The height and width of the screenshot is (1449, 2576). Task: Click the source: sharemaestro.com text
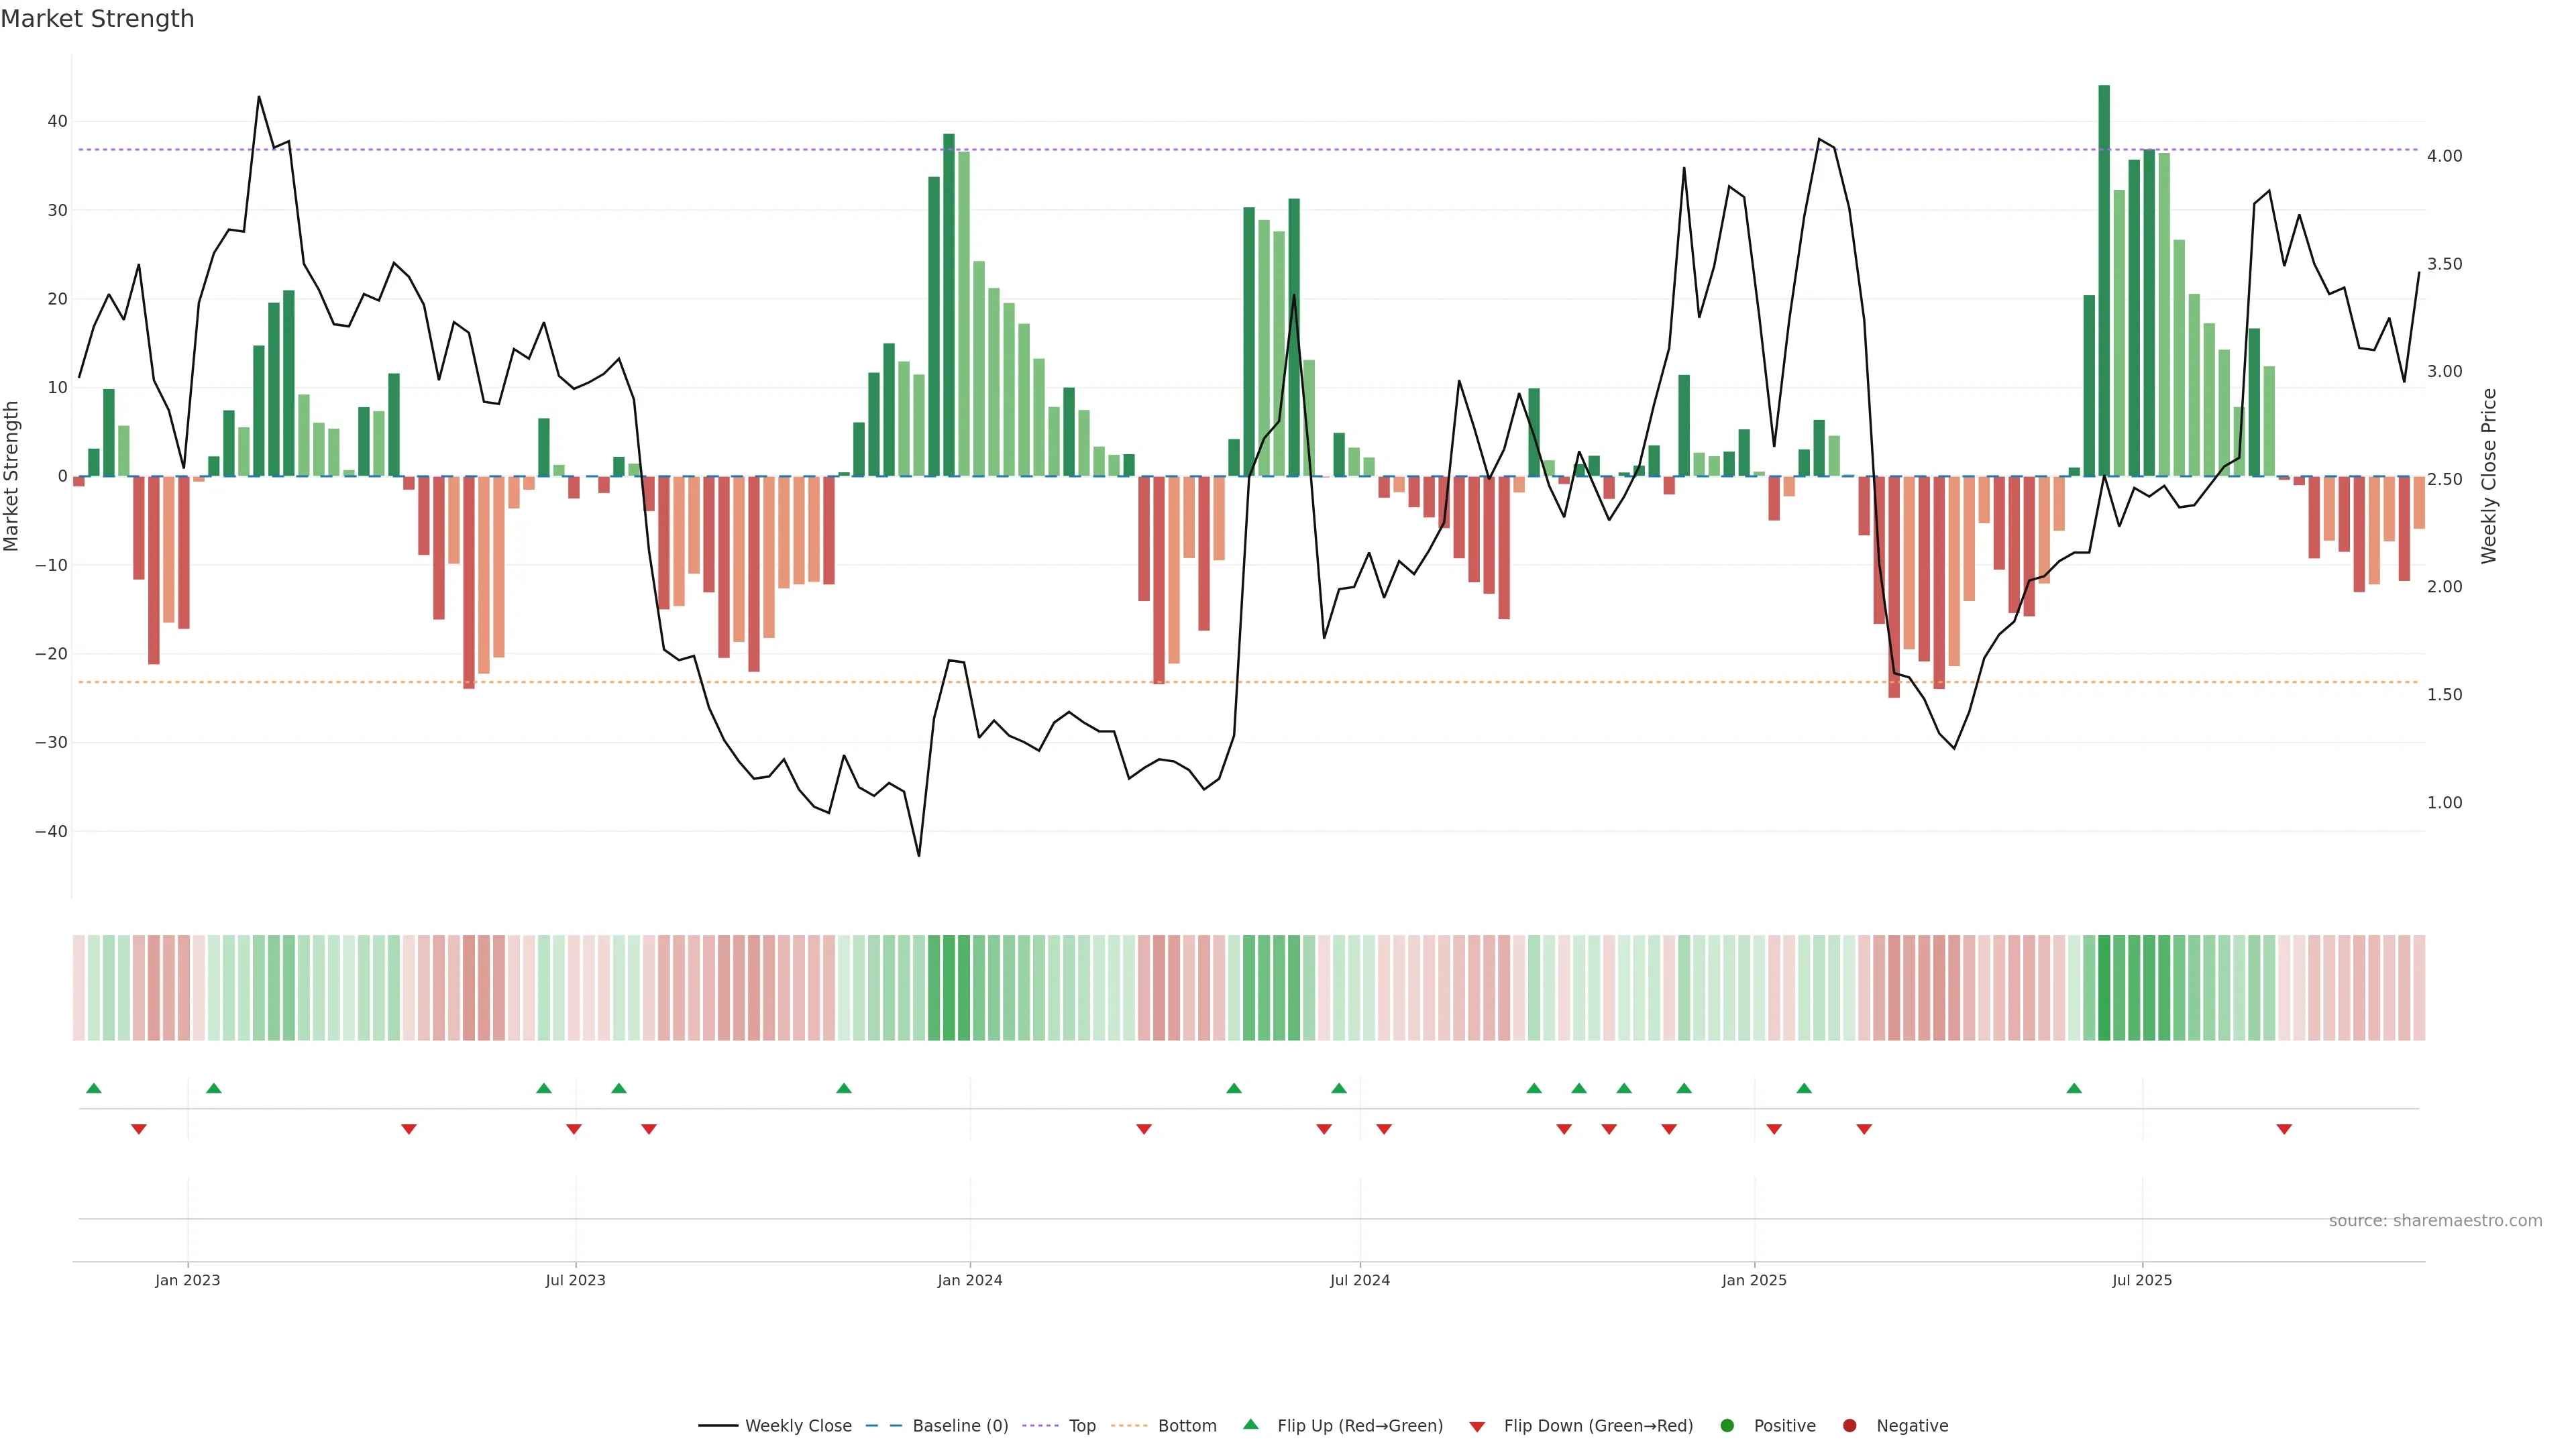pos(2435,1220)
